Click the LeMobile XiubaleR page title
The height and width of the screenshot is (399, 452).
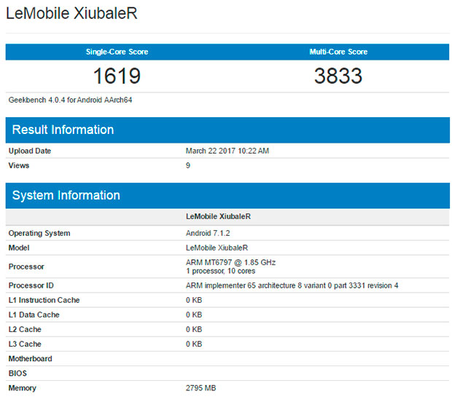point(71,14)
